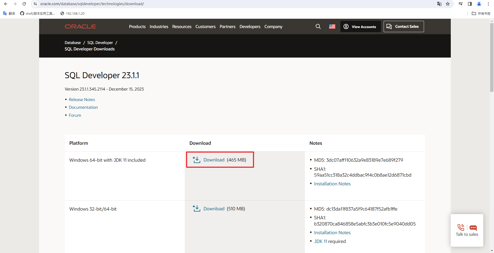Expand the Products navigation menu
The image size is (494, 253).
137,27
